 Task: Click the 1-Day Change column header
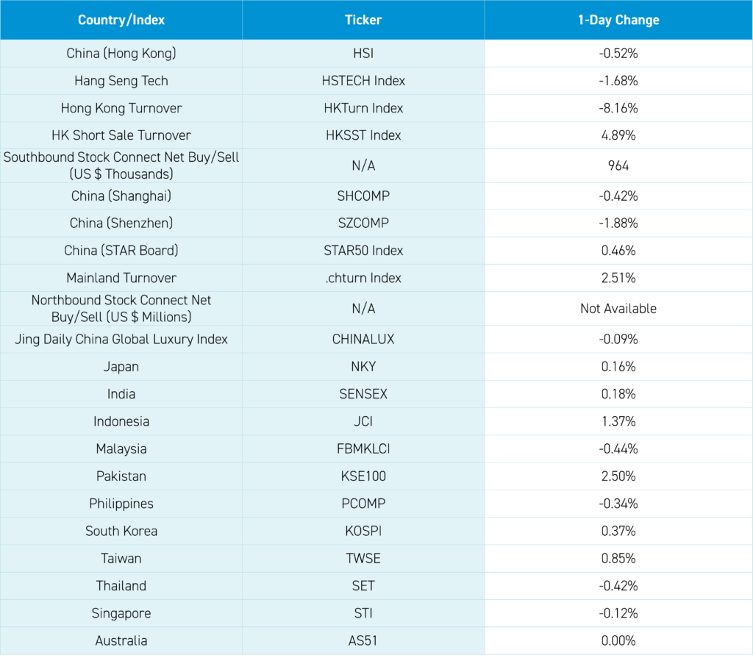click(x=618, y=20)
